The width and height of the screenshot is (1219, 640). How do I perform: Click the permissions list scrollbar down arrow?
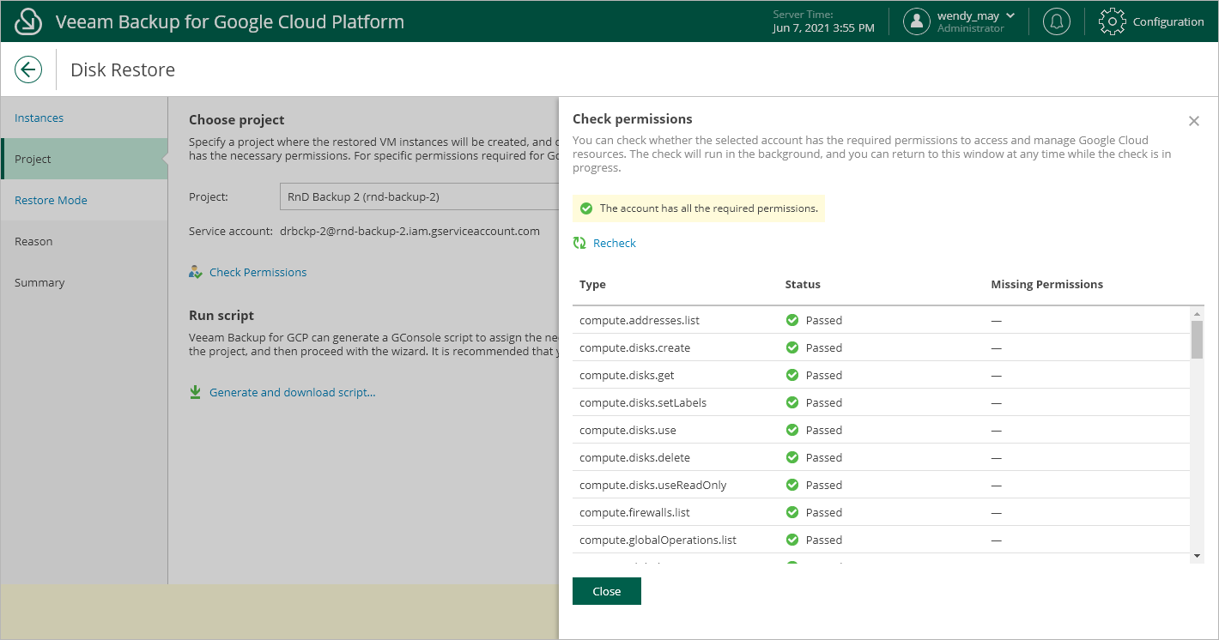click(1198, 557)
